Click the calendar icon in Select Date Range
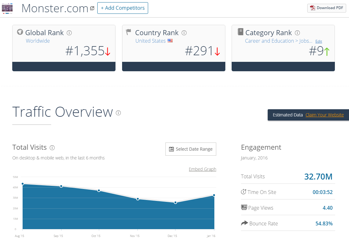349x242 pixels. tap(172, 149)
